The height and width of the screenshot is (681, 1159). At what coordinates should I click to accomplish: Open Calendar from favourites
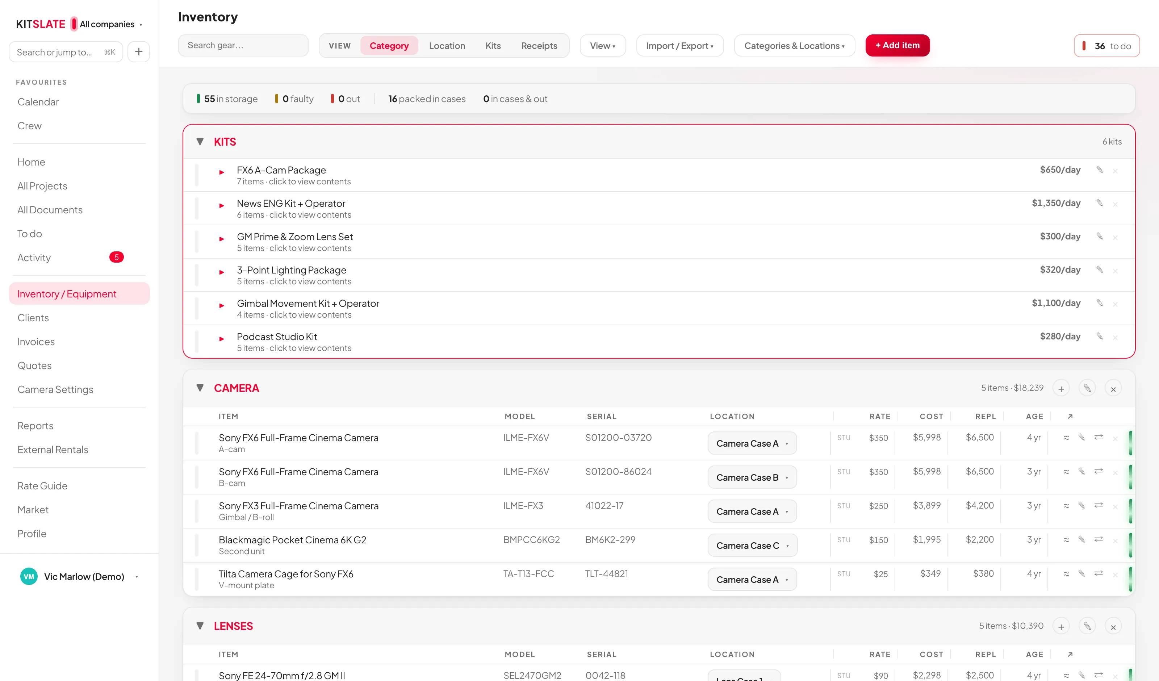38,102
